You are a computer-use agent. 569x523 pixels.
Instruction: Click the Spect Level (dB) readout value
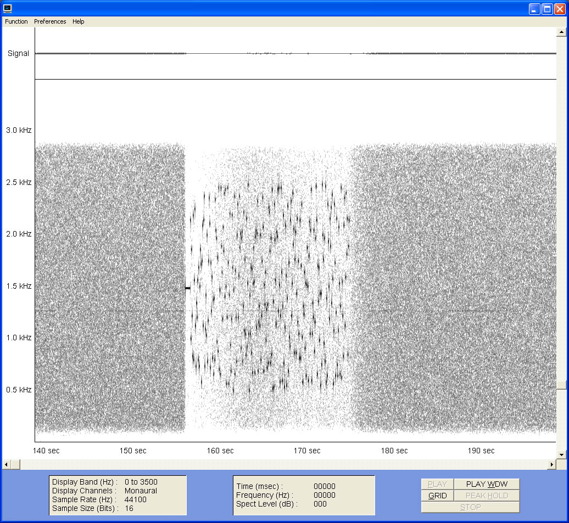coord(320,504)
